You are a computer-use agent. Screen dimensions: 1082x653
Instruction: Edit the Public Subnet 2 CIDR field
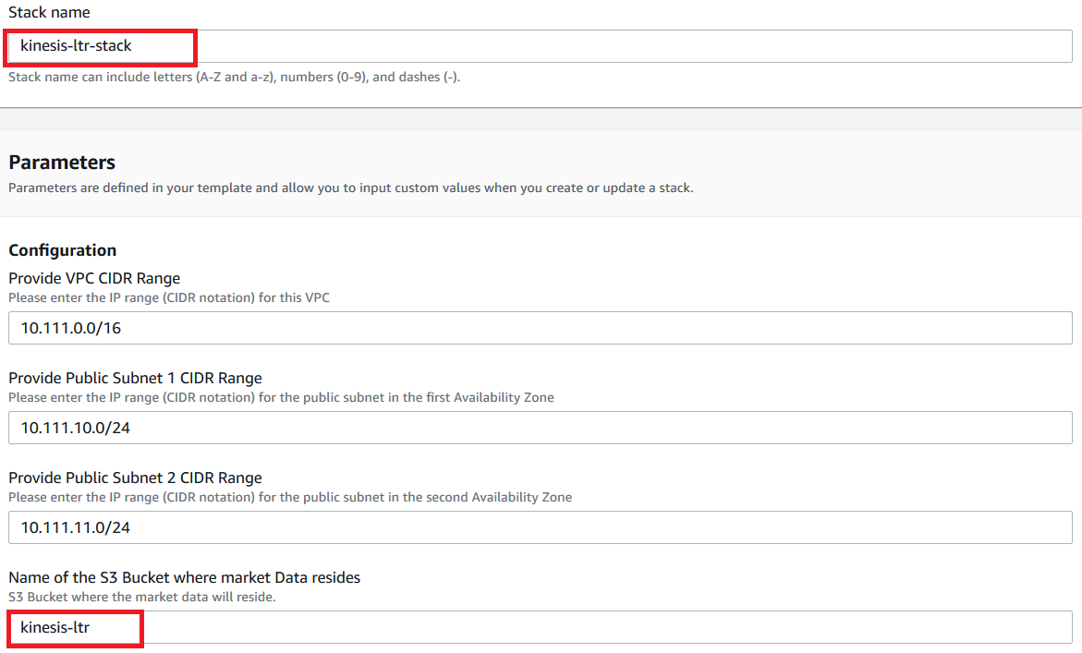tap(541, 527)
